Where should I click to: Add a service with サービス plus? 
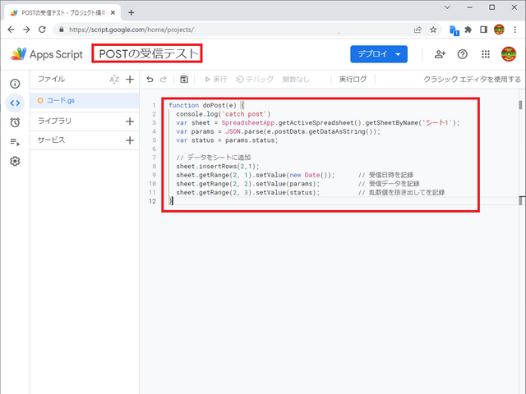tap(129, 140)
